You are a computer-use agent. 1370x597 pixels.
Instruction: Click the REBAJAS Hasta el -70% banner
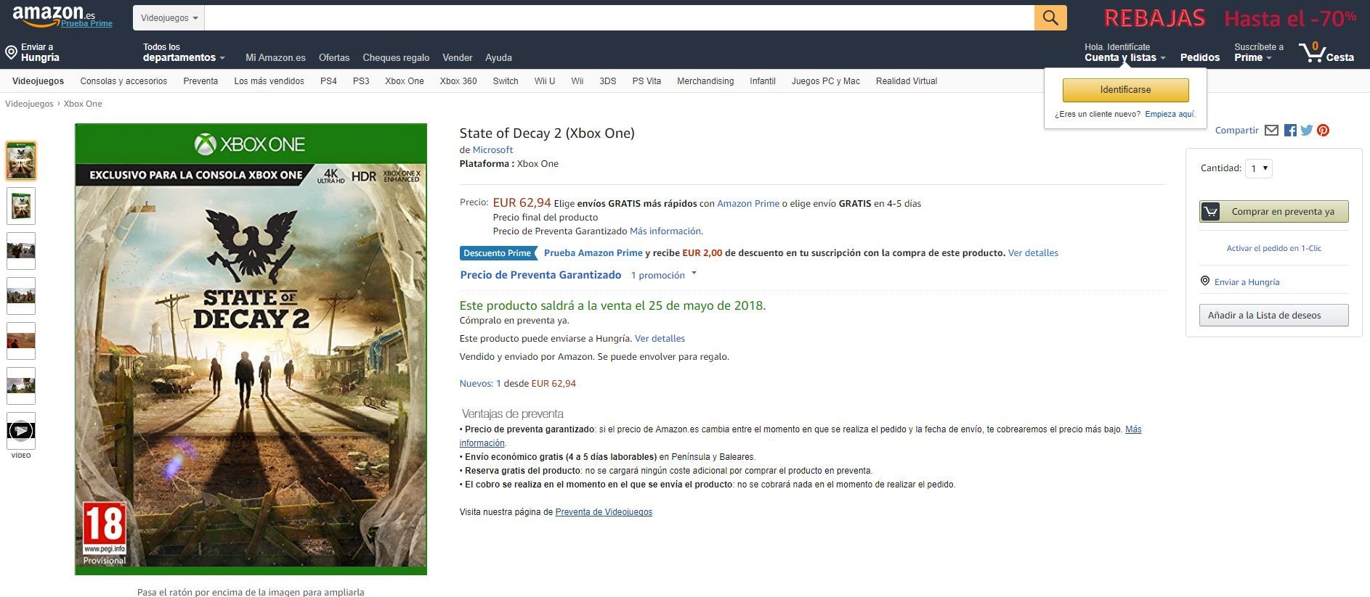pos(1230,18)
